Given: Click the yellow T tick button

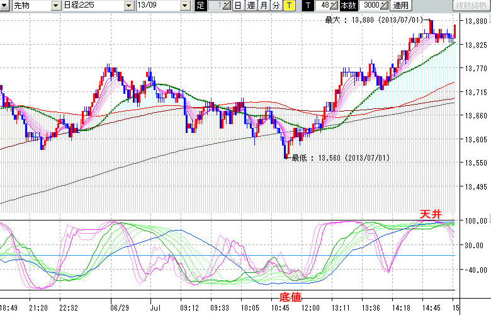Looking at the screenshot, I should click(x=288, y=6).
